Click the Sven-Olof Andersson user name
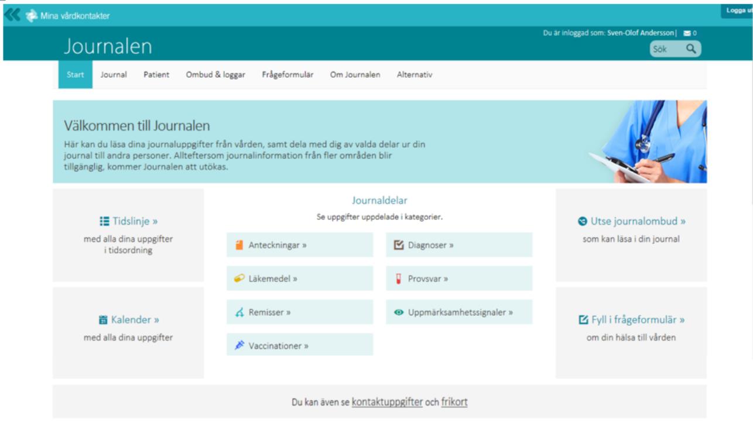This screenshot has height=430, width=753. [x=641, y=33]
